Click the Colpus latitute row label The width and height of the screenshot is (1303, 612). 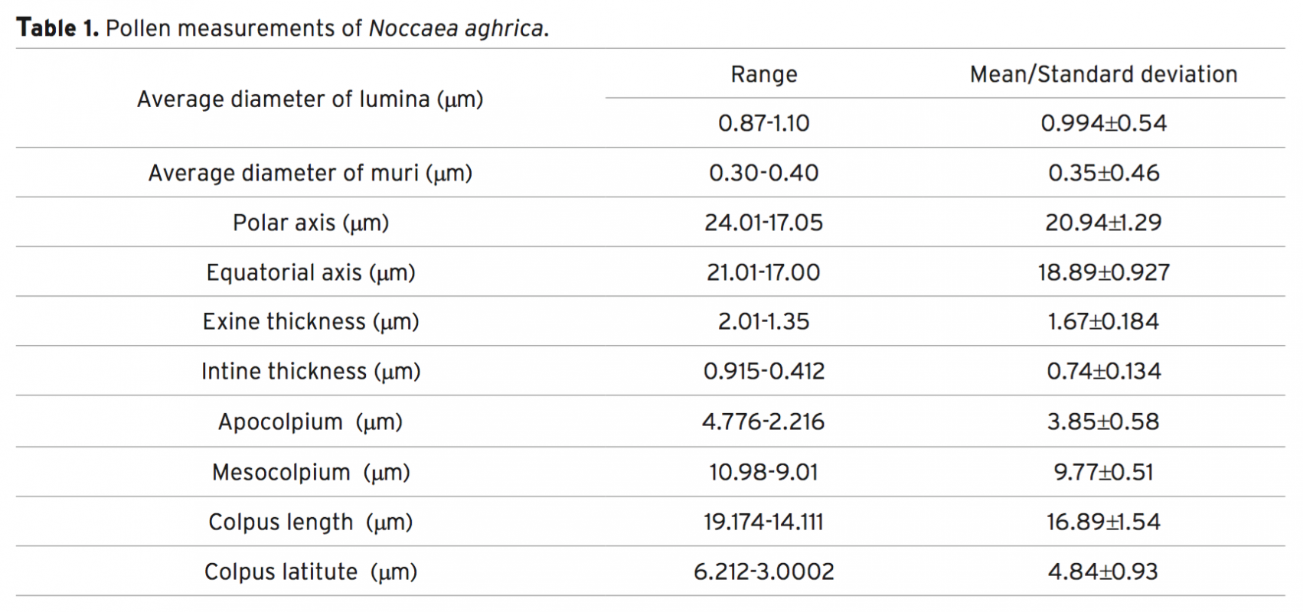pos(310,571)
